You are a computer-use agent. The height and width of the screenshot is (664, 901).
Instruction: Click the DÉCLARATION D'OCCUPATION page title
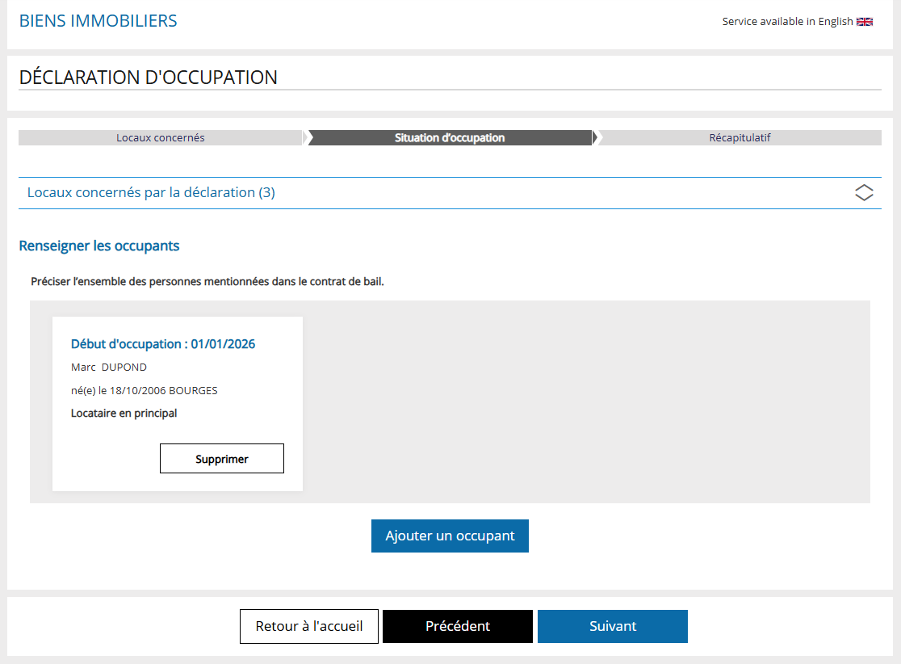pyautogui.click(x=149, y=78)
